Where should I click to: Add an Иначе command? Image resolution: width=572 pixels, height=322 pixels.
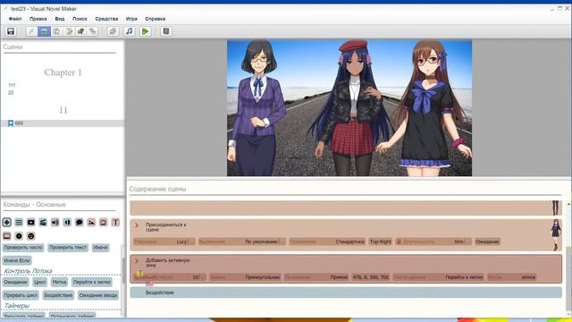[x=100, y=248]
